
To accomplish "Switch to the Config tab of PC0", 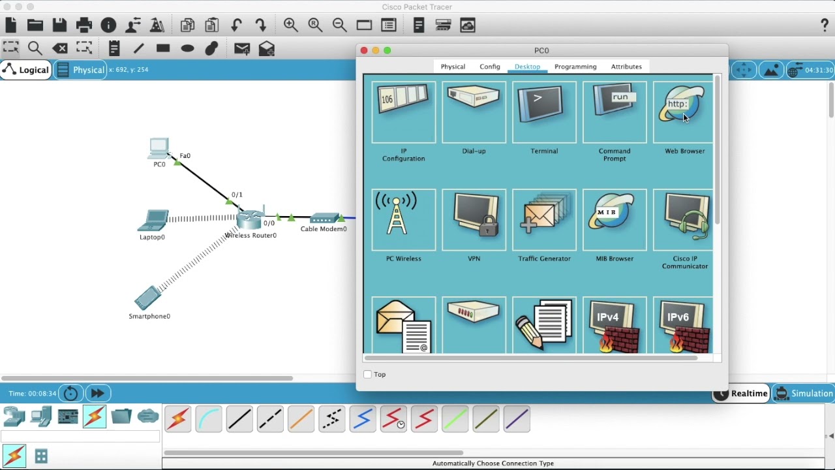I will 490,67.
